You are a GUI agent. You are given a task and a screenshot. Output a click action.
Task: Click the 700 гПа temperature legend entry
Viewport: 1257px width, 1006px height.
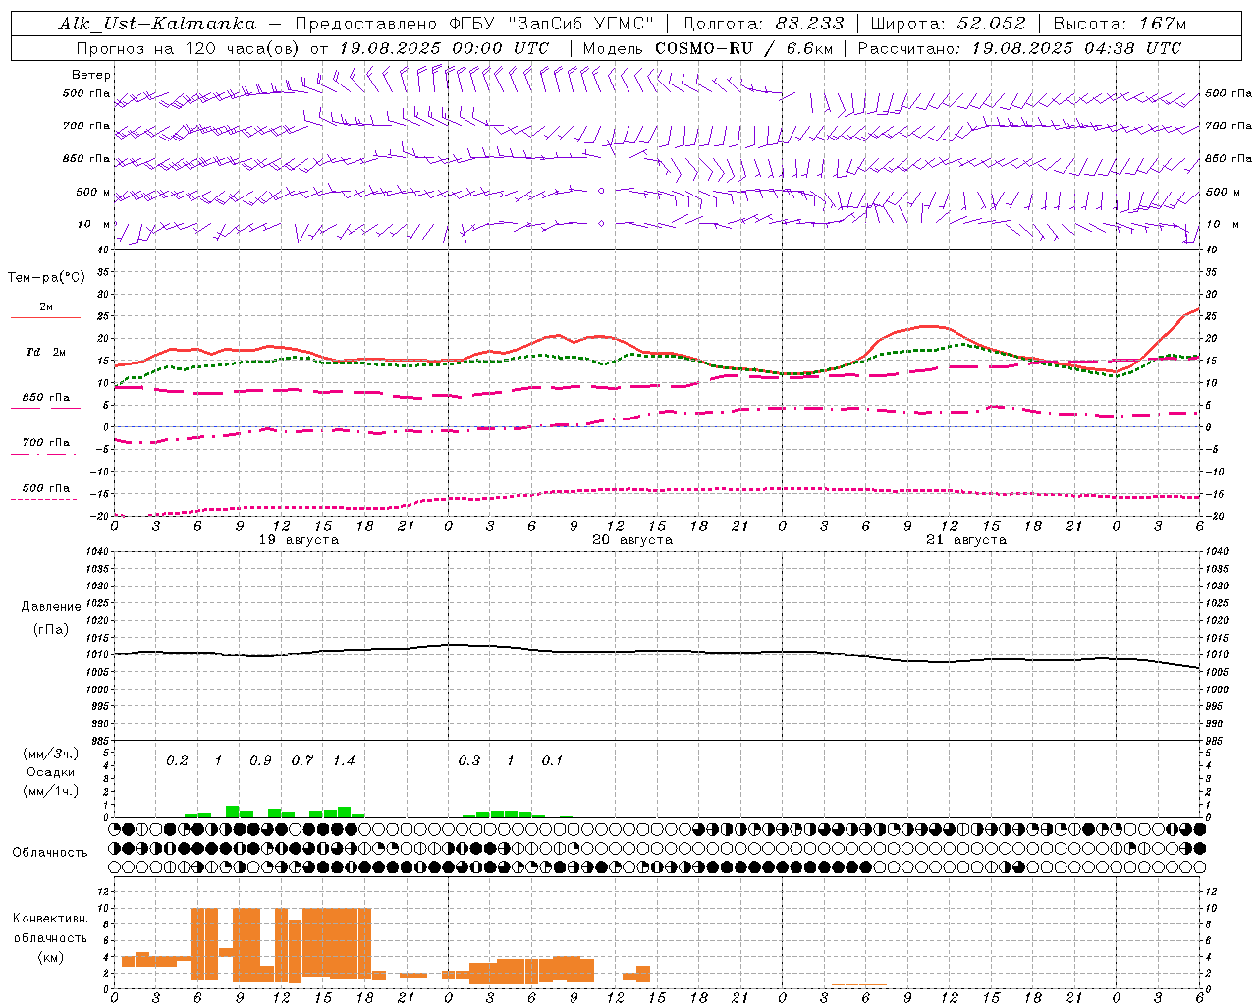[x=45, y=442]
